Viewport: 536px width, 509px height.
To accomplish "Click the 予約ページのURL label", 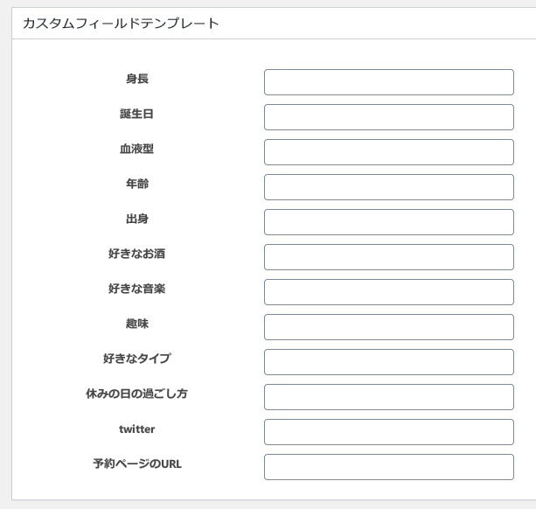I will click(x=137, y=464).
